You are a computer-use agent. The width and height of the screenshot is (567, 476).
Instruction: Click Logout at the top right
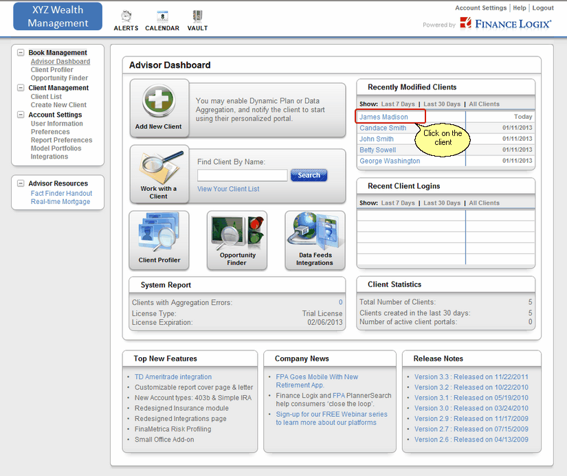[x=543, y=8]
